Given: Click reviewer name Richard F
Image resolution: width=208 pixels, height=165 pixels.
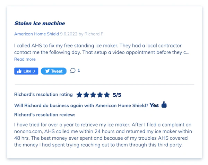Looking at the screenshot, I should pos(94,34).
